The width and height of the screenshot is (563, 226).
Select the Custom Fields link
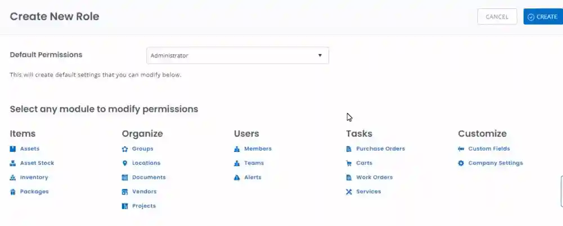click(489, 148)
